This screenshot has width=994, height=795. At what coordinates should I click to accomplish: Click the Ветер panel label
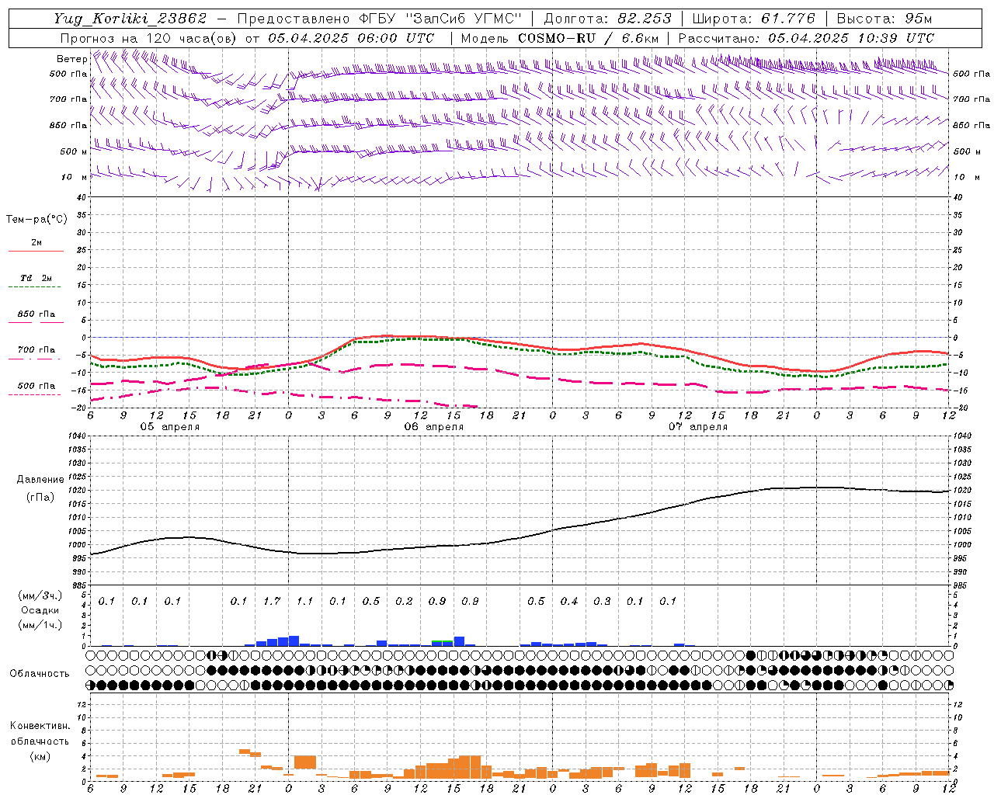coord(71,59)
